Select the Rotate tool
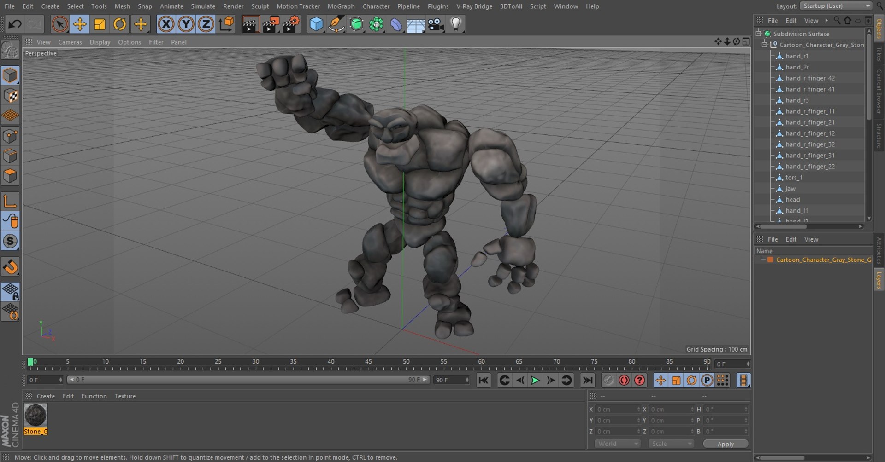 tap(120, 24)
